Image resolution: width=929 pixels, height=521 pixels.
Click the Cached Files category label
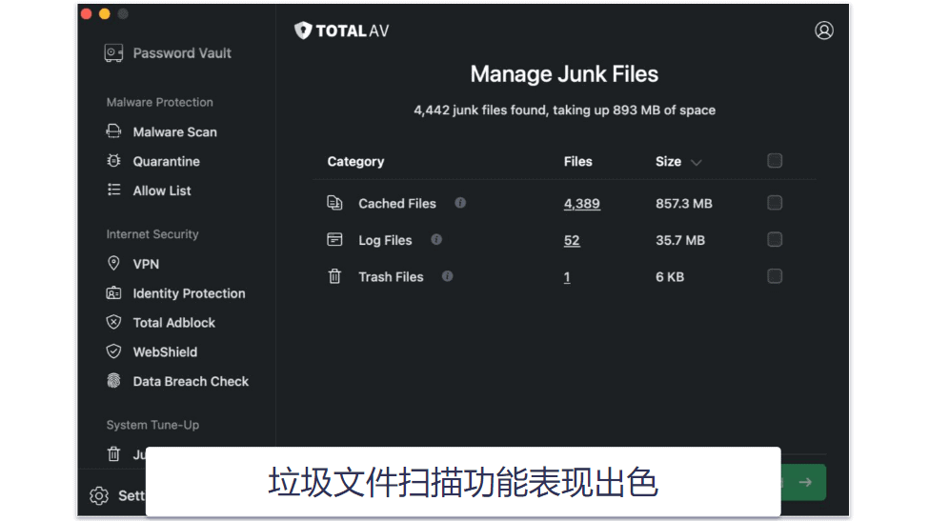pyautogui.click(x=397, y=204)
